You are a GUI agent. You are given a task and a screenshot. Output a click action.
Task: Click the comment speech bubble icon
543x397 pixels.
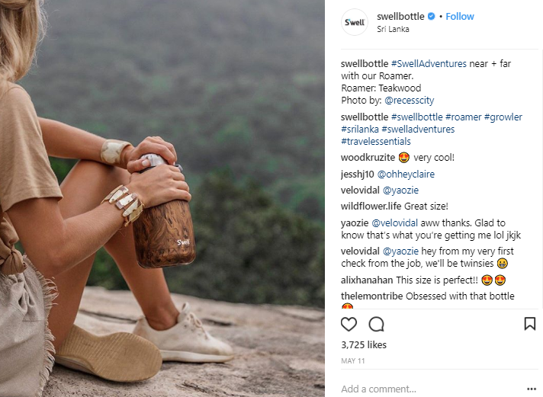pyautogui.click(x=376, y=325)
